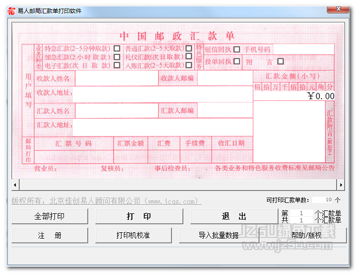
Task: Click the 汇款人邮编 input field
Action: click(x=225, y=110)
